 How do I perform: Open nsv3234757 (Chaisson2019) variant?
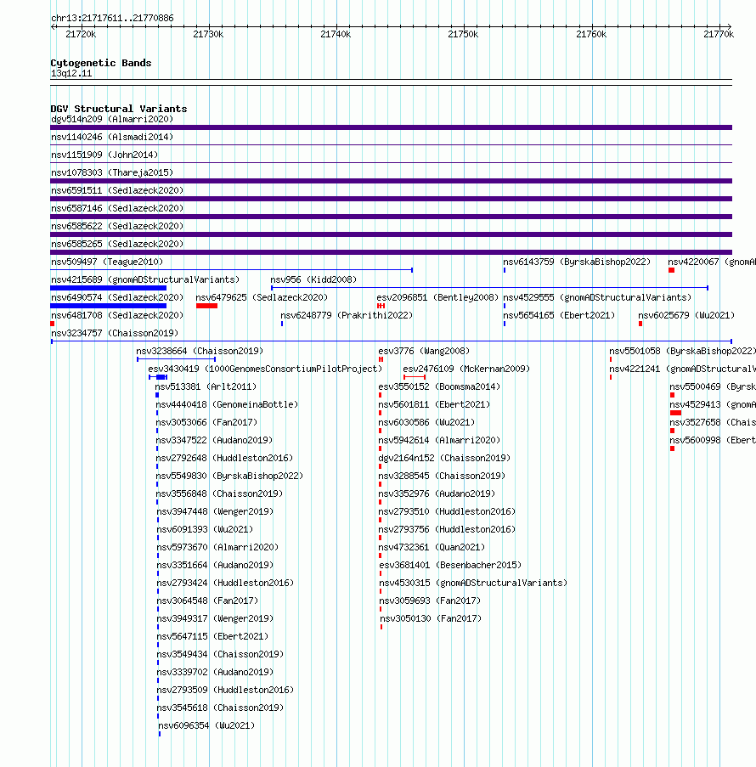[115, 333]
